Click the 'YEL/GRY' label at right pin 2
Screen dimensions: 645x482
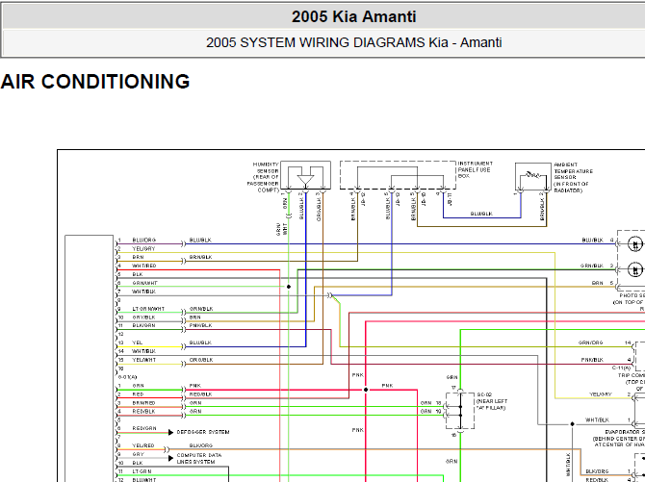click(x=601, y=394)
